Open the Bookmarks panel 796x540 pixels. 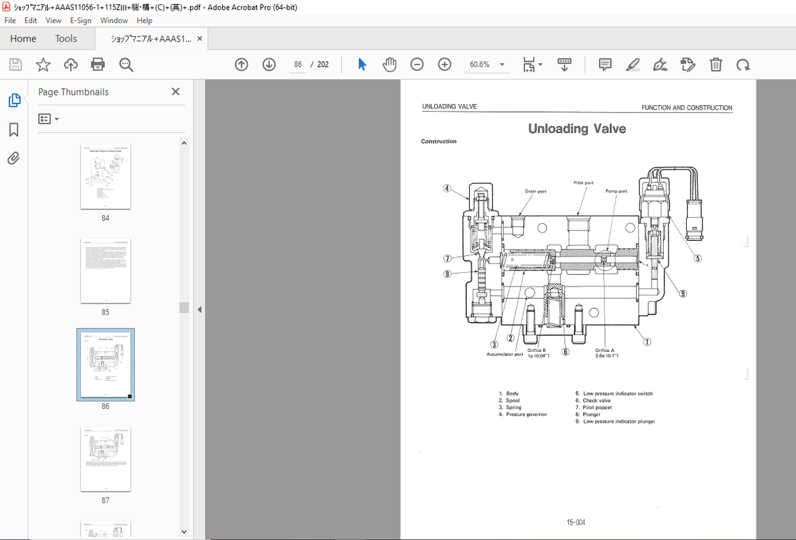[x=14, y=130]
